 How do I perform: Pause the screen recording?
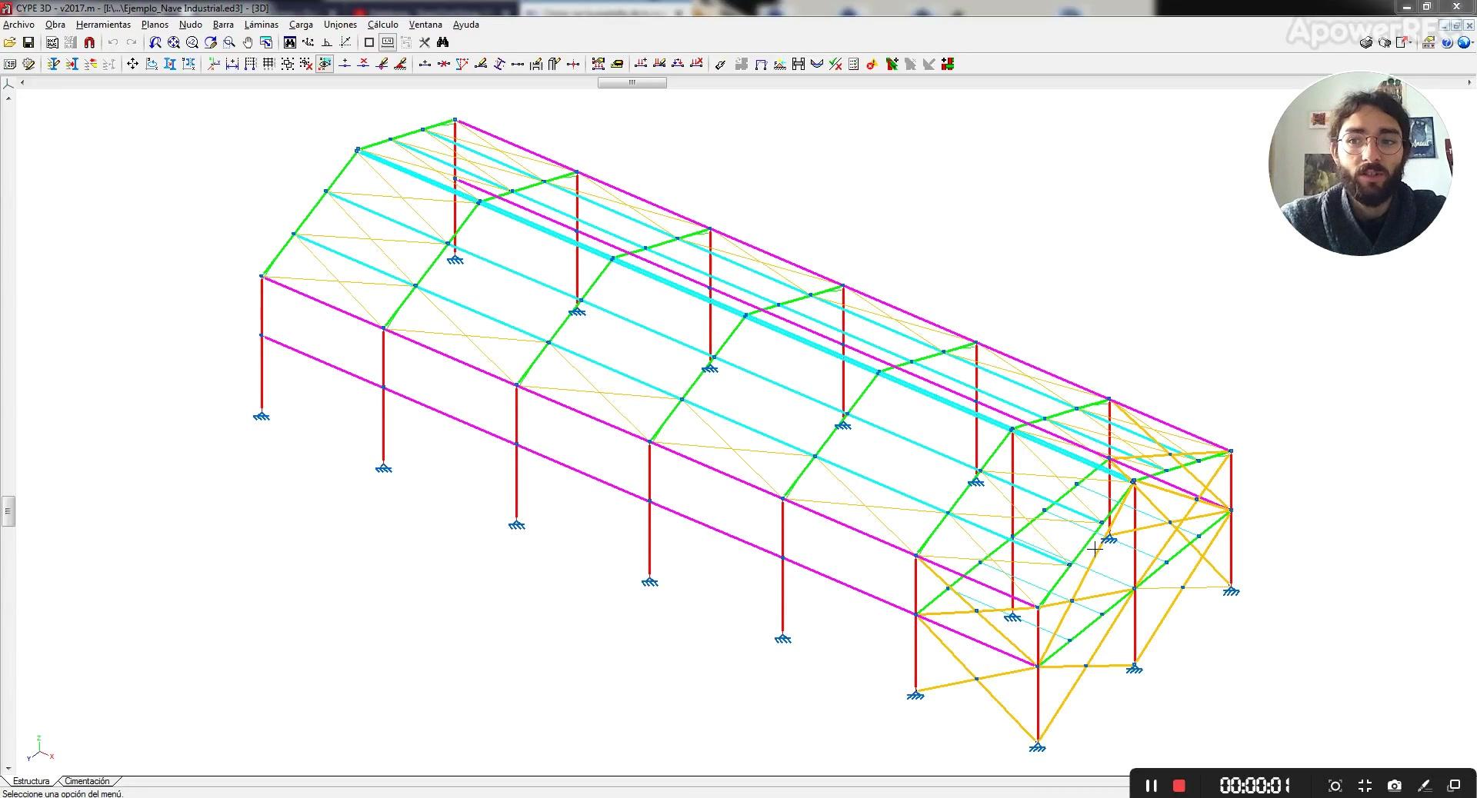(x=1151, y=786)
